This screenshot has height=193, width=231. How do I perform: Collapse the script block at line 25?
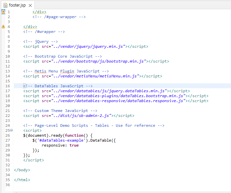coord(12,130)
